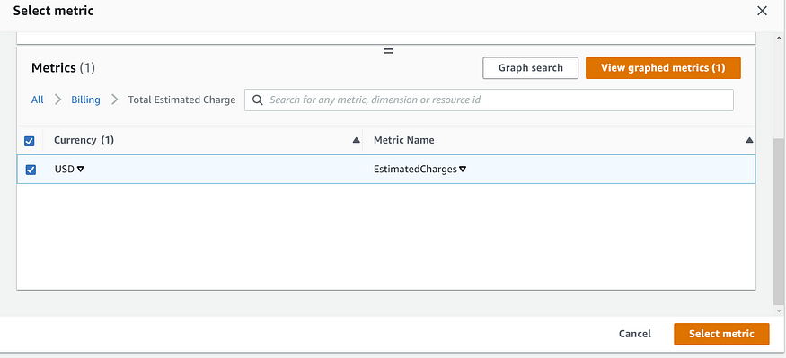Select the Total Estimated Charge breadcrumb

[x=181, y=100]
